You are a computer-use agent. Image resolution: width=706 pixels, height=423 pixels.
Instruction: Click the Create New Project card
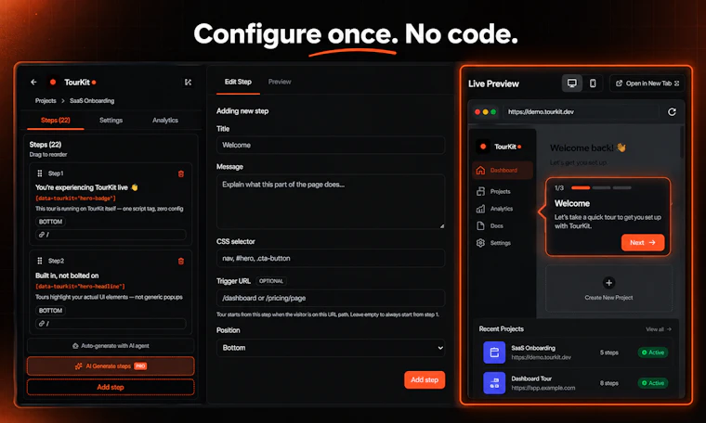tap(608, 288)
